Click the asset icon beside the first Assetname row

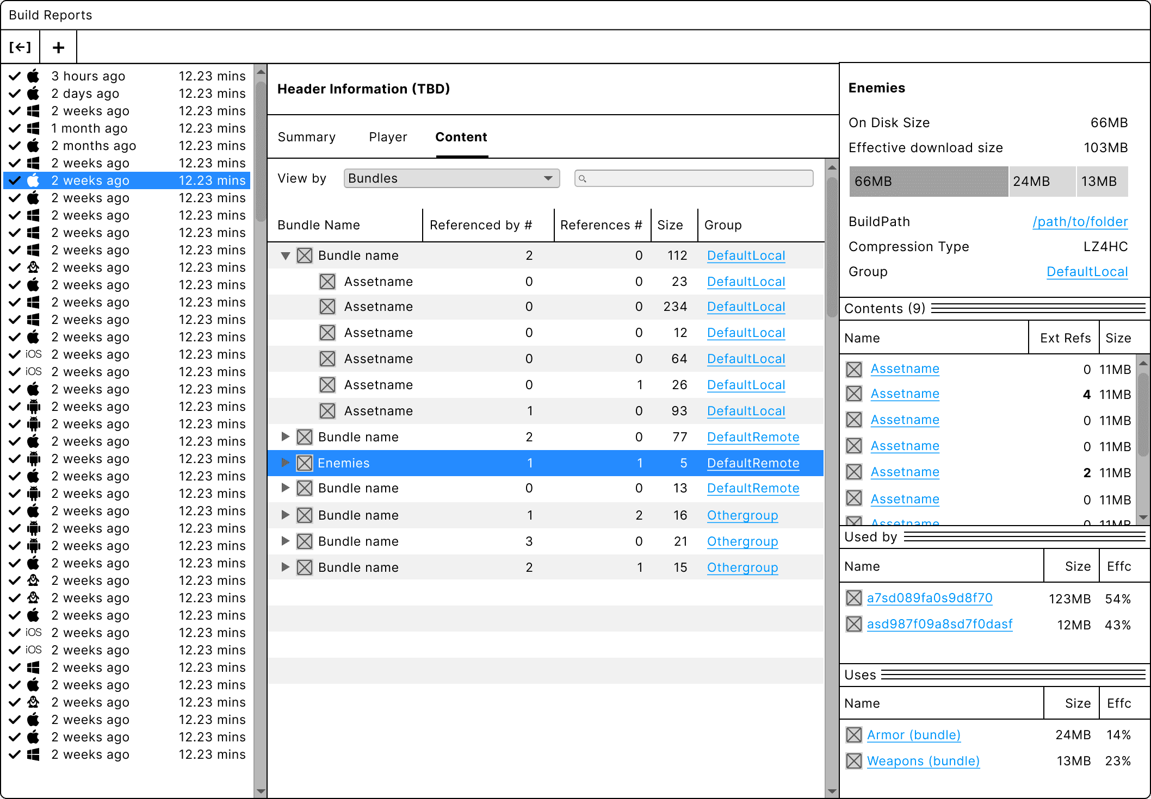pyautogui.click(x=327, y=282)
